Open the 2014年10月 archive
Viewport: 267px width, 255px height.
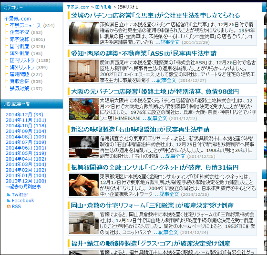26,126
